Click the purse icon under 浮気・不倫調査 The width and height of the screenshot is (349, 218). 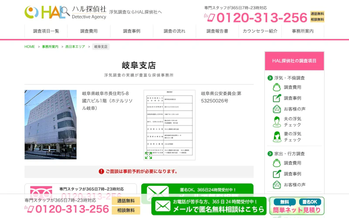pos(277,87)
